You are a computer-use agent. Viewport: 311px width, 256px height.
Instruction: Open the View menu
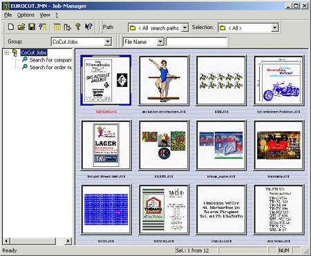point(45,15)
